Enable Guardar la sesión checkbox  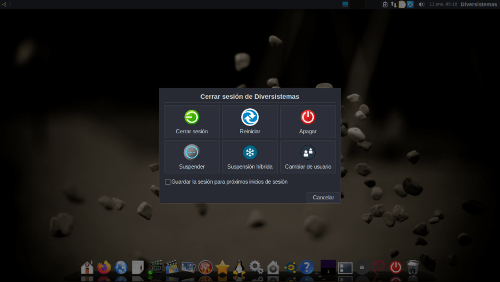[x=168, y=182]
